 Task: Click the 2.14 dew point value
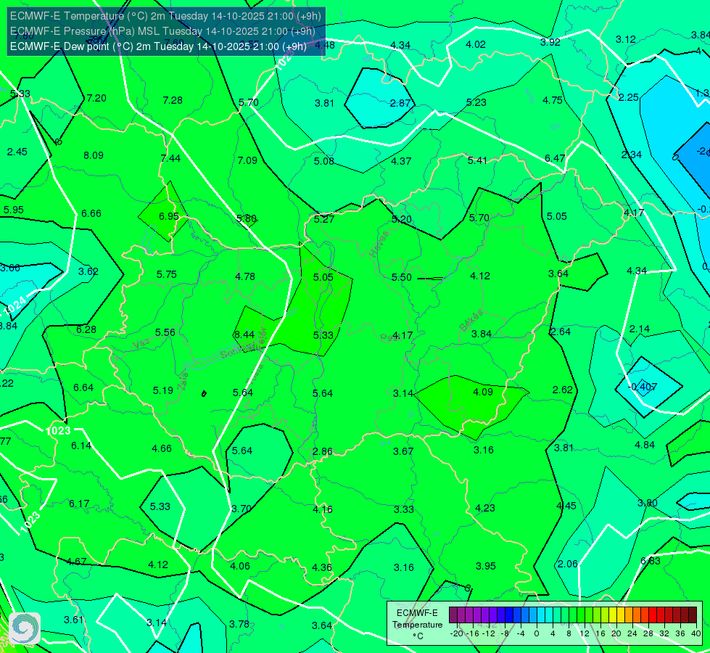coord(640,329)
